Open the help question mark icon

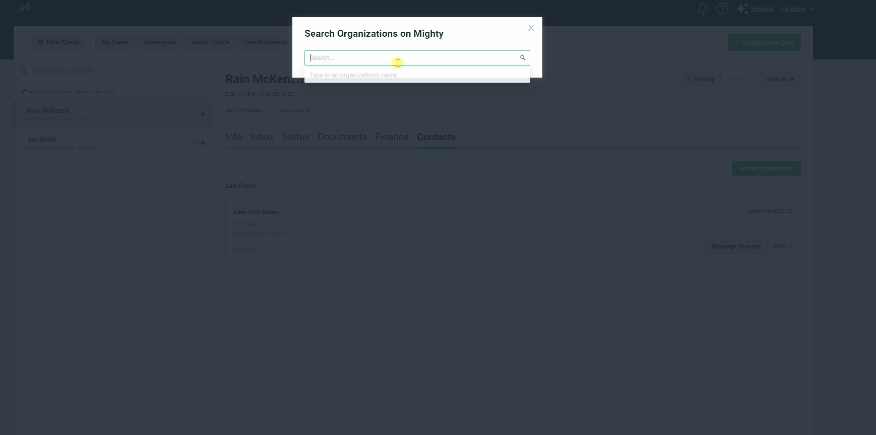[722, 9]
